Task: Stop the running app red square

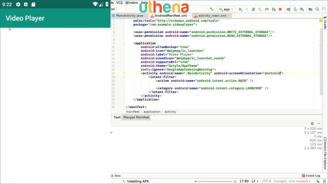Action: point(280,10)
